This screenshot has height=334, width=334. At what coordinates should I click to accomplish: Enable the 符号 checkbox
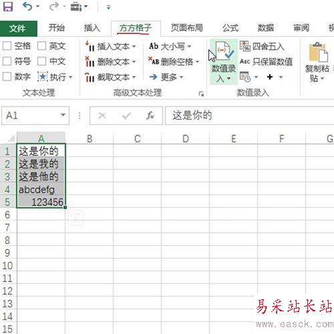coord(7,61)
